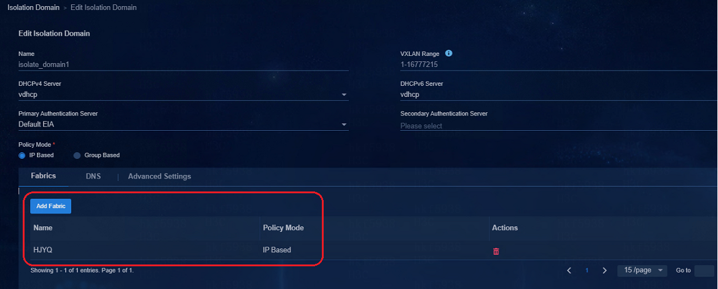
Task: Click the Add Fabric button
Action: 51,206
